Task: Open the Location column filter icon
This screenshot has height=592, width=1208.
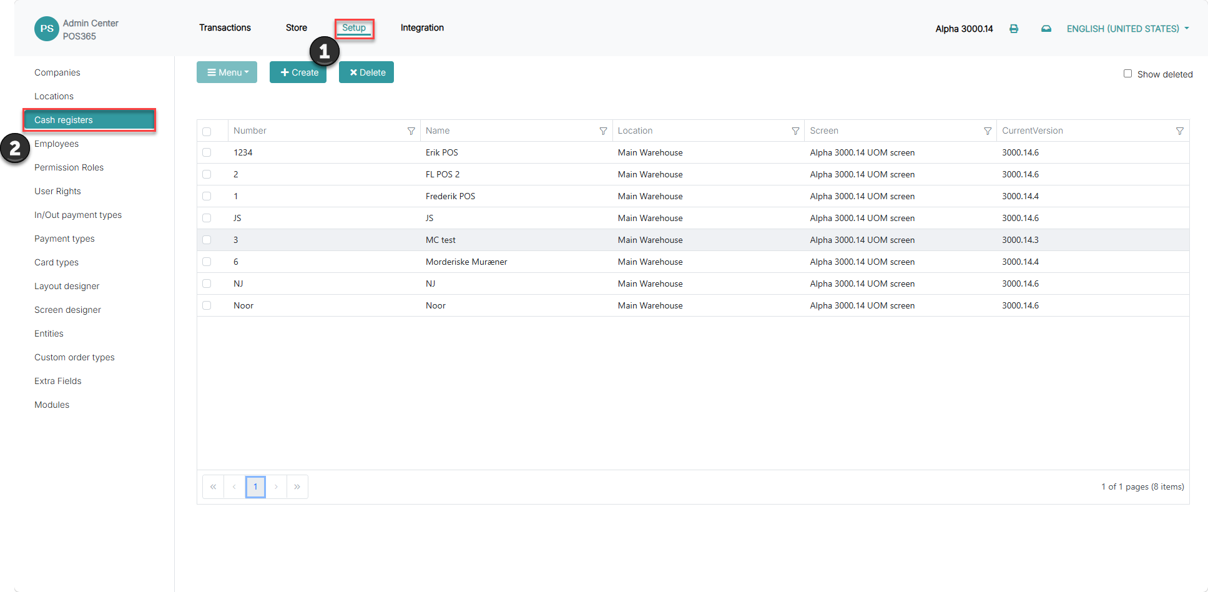Action: [x=795, y=131]
